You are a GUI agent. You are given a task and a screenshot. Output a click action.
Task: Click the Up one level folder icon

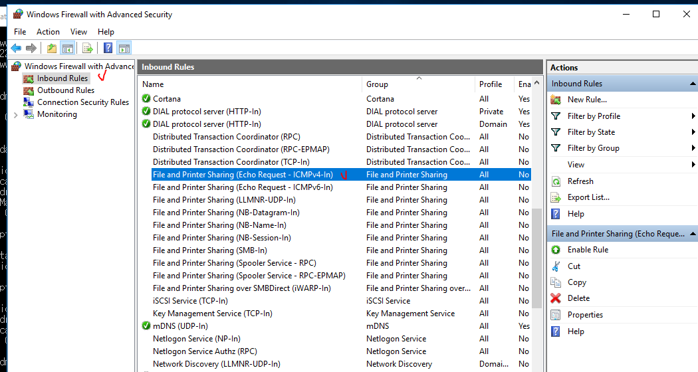point(52,48)
